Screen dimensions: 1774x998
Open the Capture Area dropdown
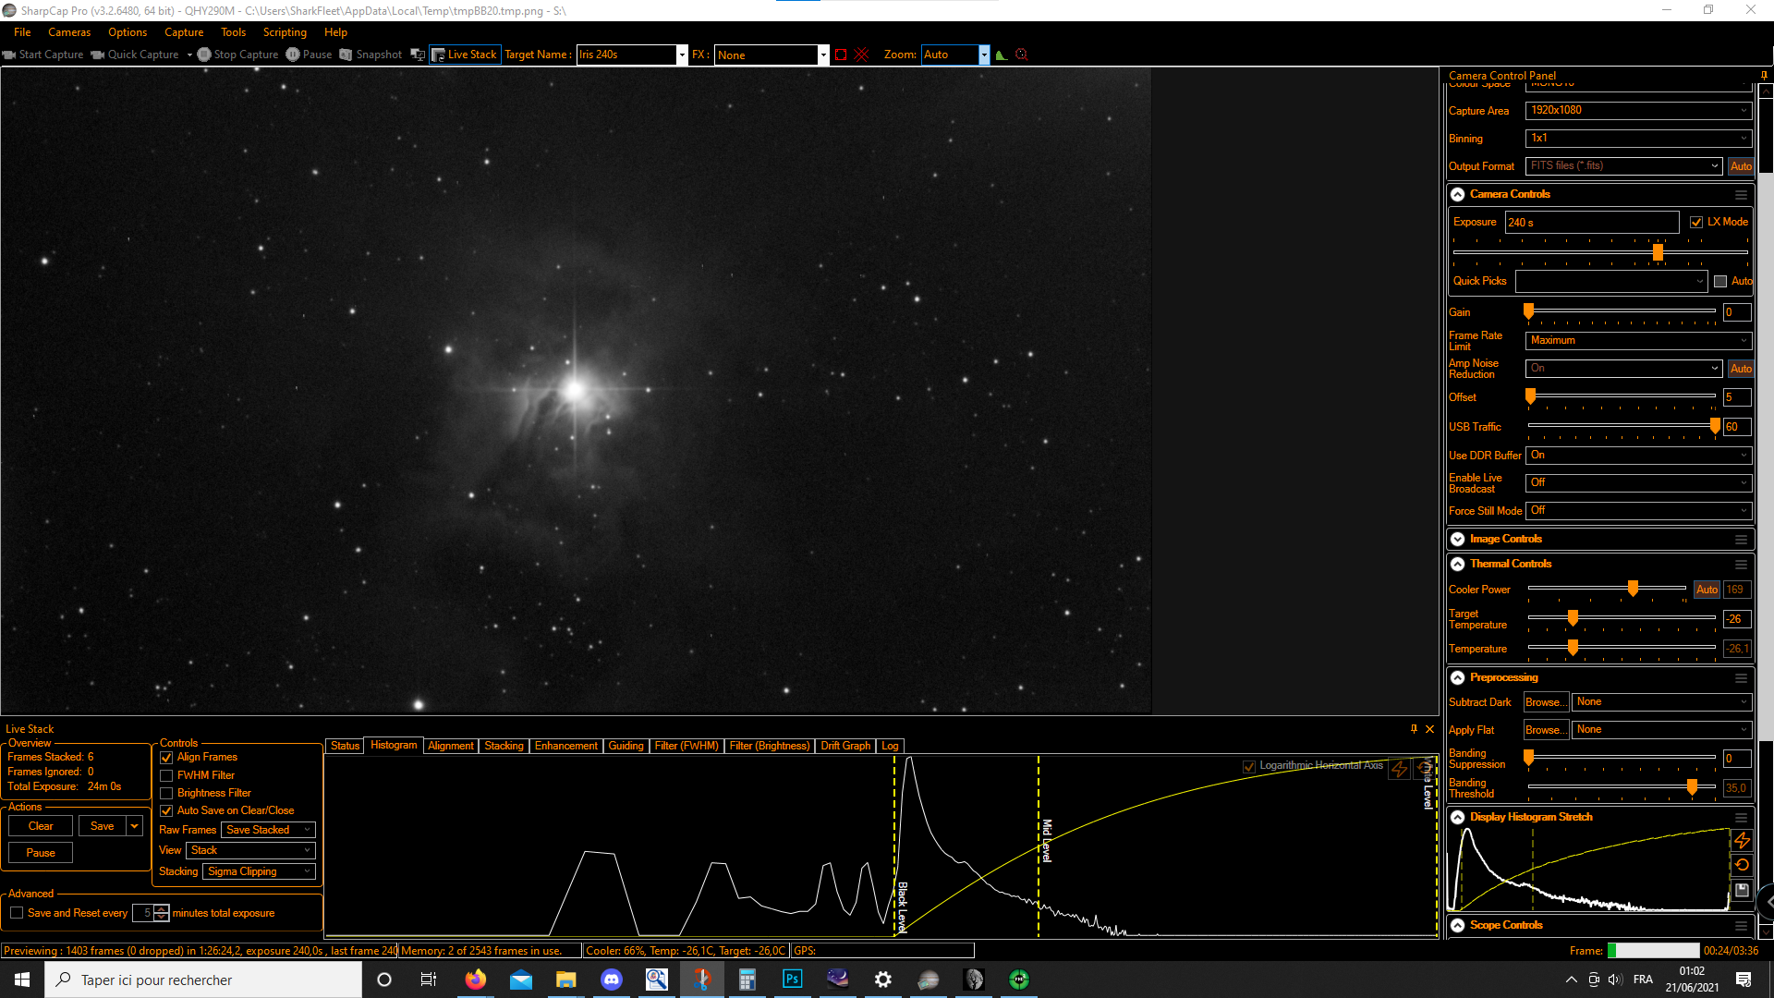[x=1638, y=110]
